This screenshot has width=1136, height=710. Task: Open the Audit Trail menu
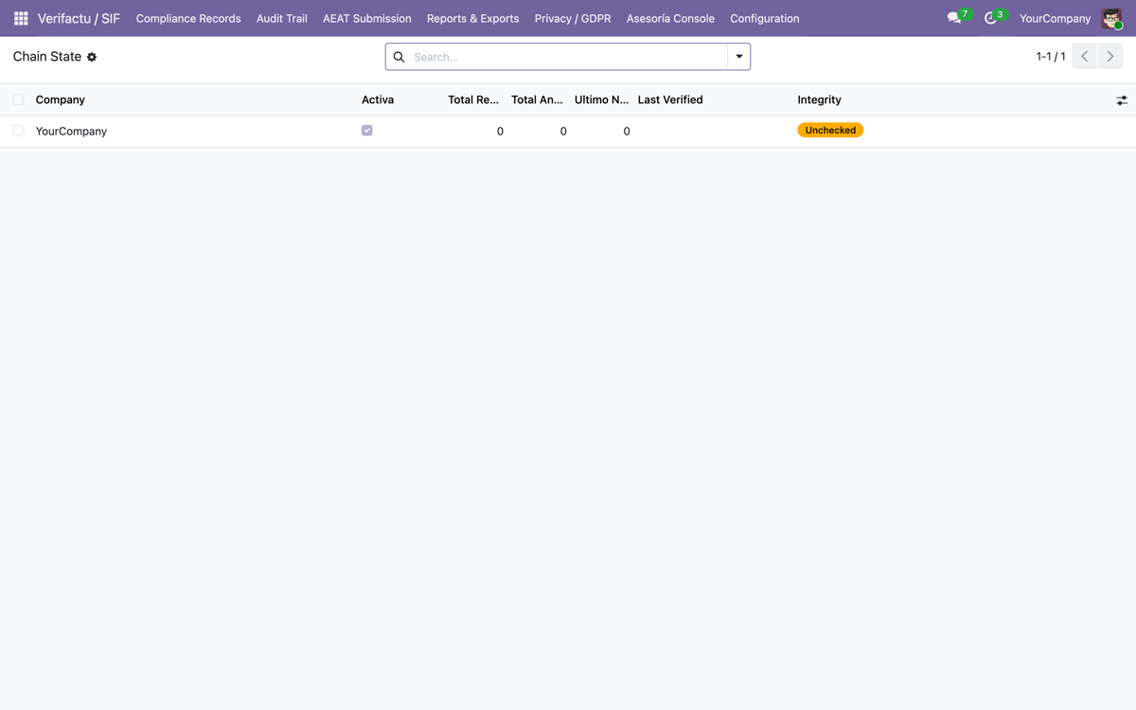[x=282, y=18]
